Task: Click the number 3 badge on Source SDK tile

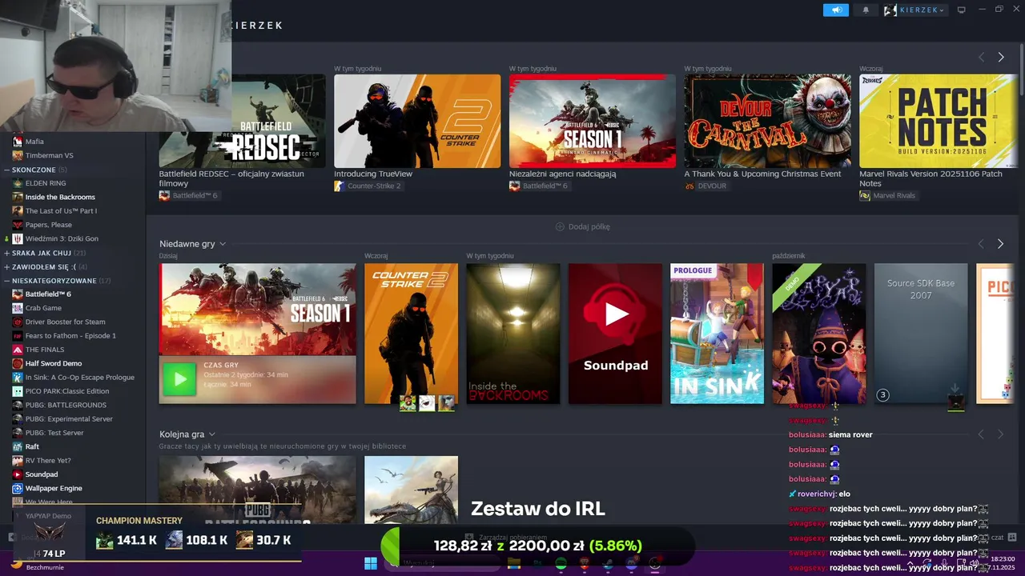Action: pyautogui.click(x=882, y=394)
